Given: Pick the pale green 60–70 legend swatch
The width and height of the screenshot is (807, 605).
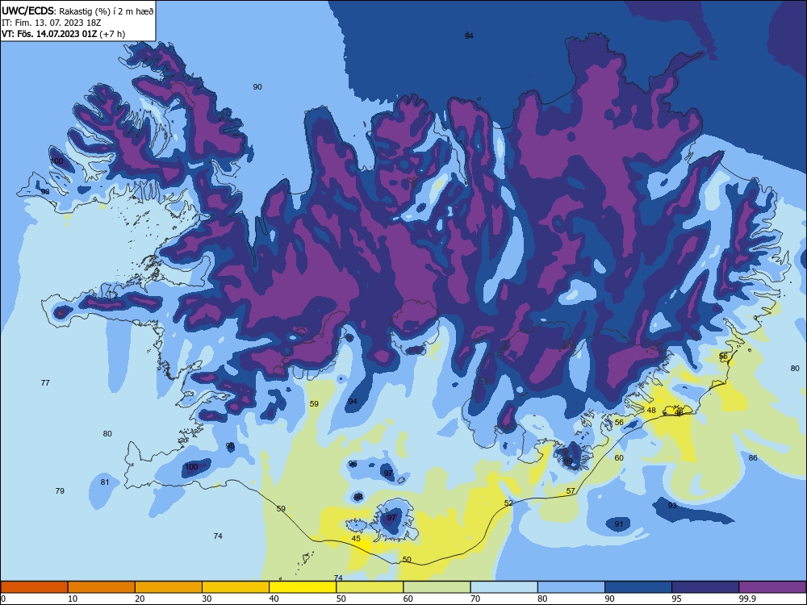Looking at the screenshot, I should 437,587.
